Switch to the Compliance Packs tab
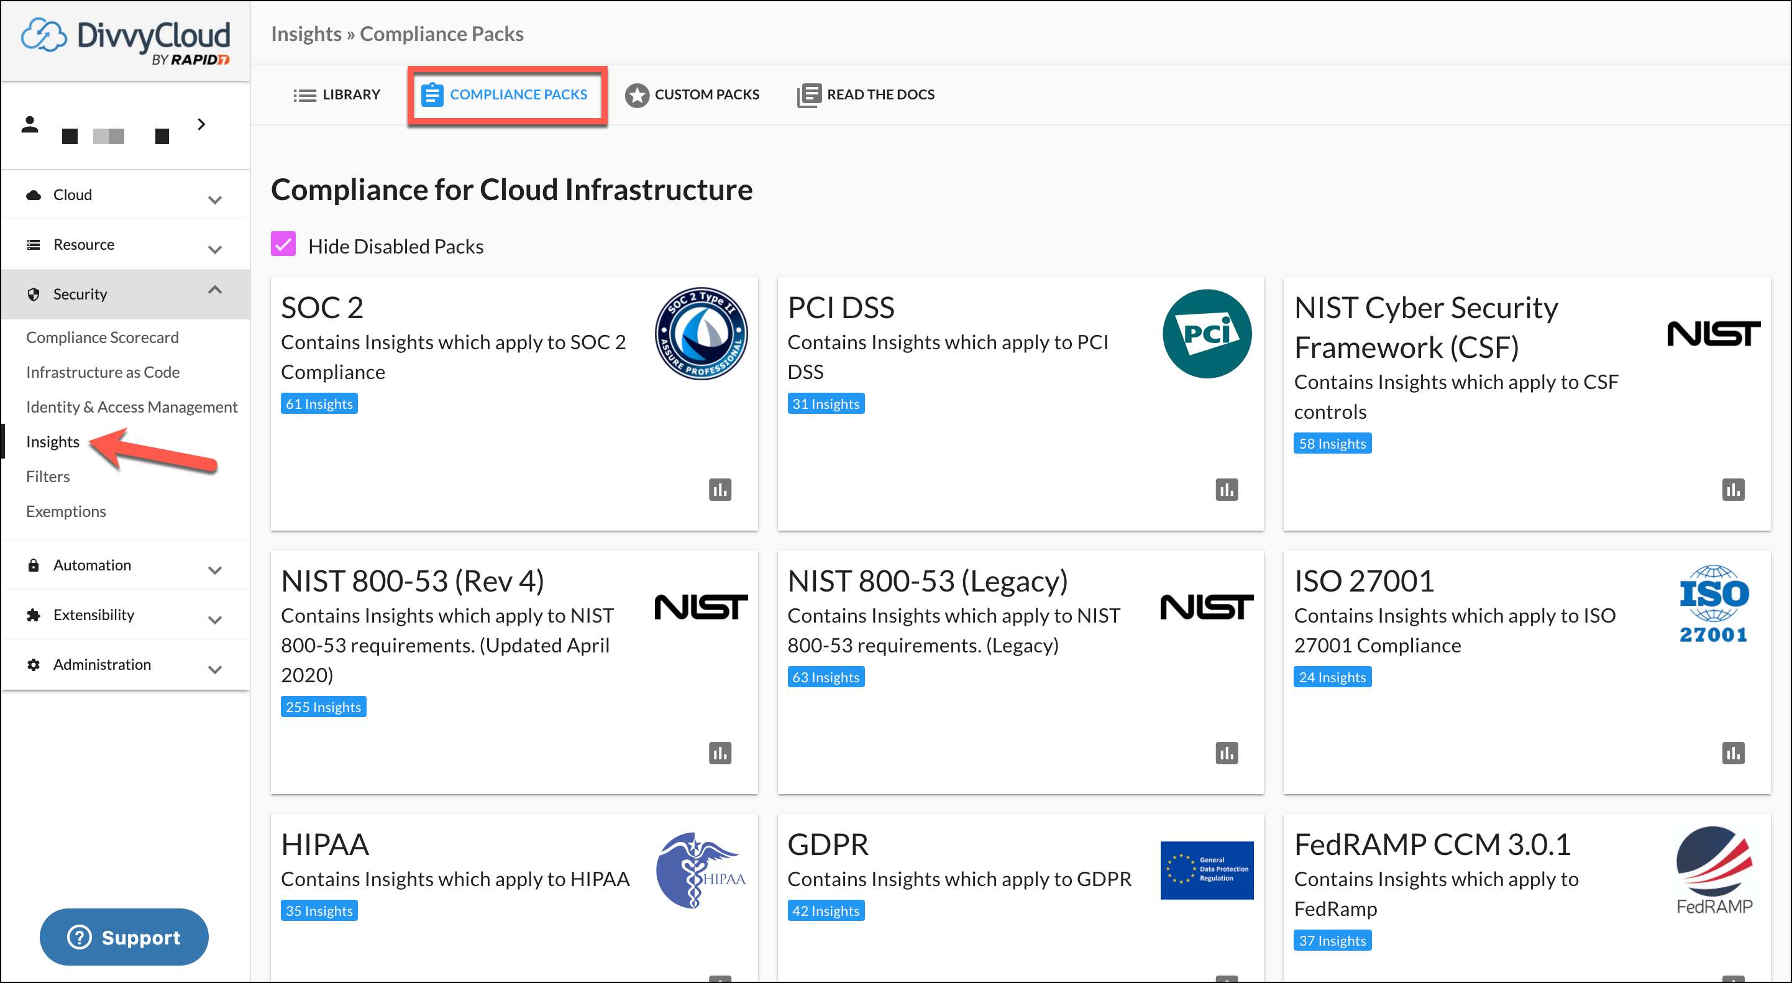Screen dimensions: 1792x983 click(x=506, y=94)
